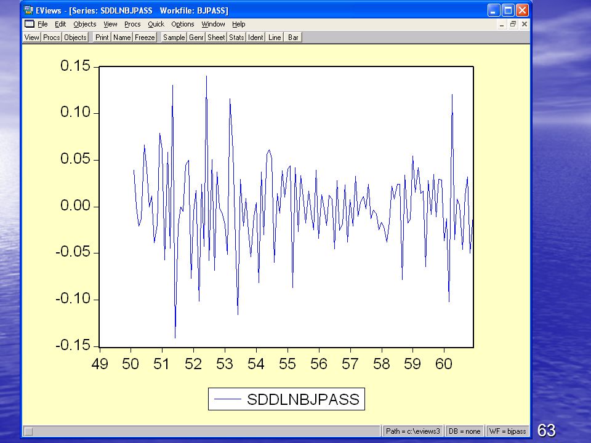Open the Window menu

tap(214, 24)
